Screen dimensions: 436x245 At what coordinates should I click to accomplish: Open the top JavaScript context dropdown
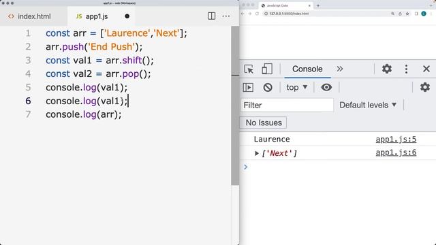(297, 88)
